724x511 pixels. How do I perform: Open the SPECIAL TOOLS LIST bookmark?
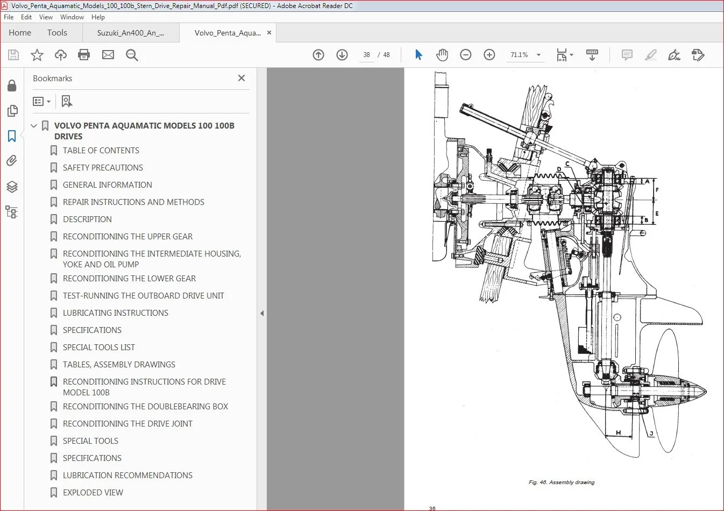click(x=99, y=347)
